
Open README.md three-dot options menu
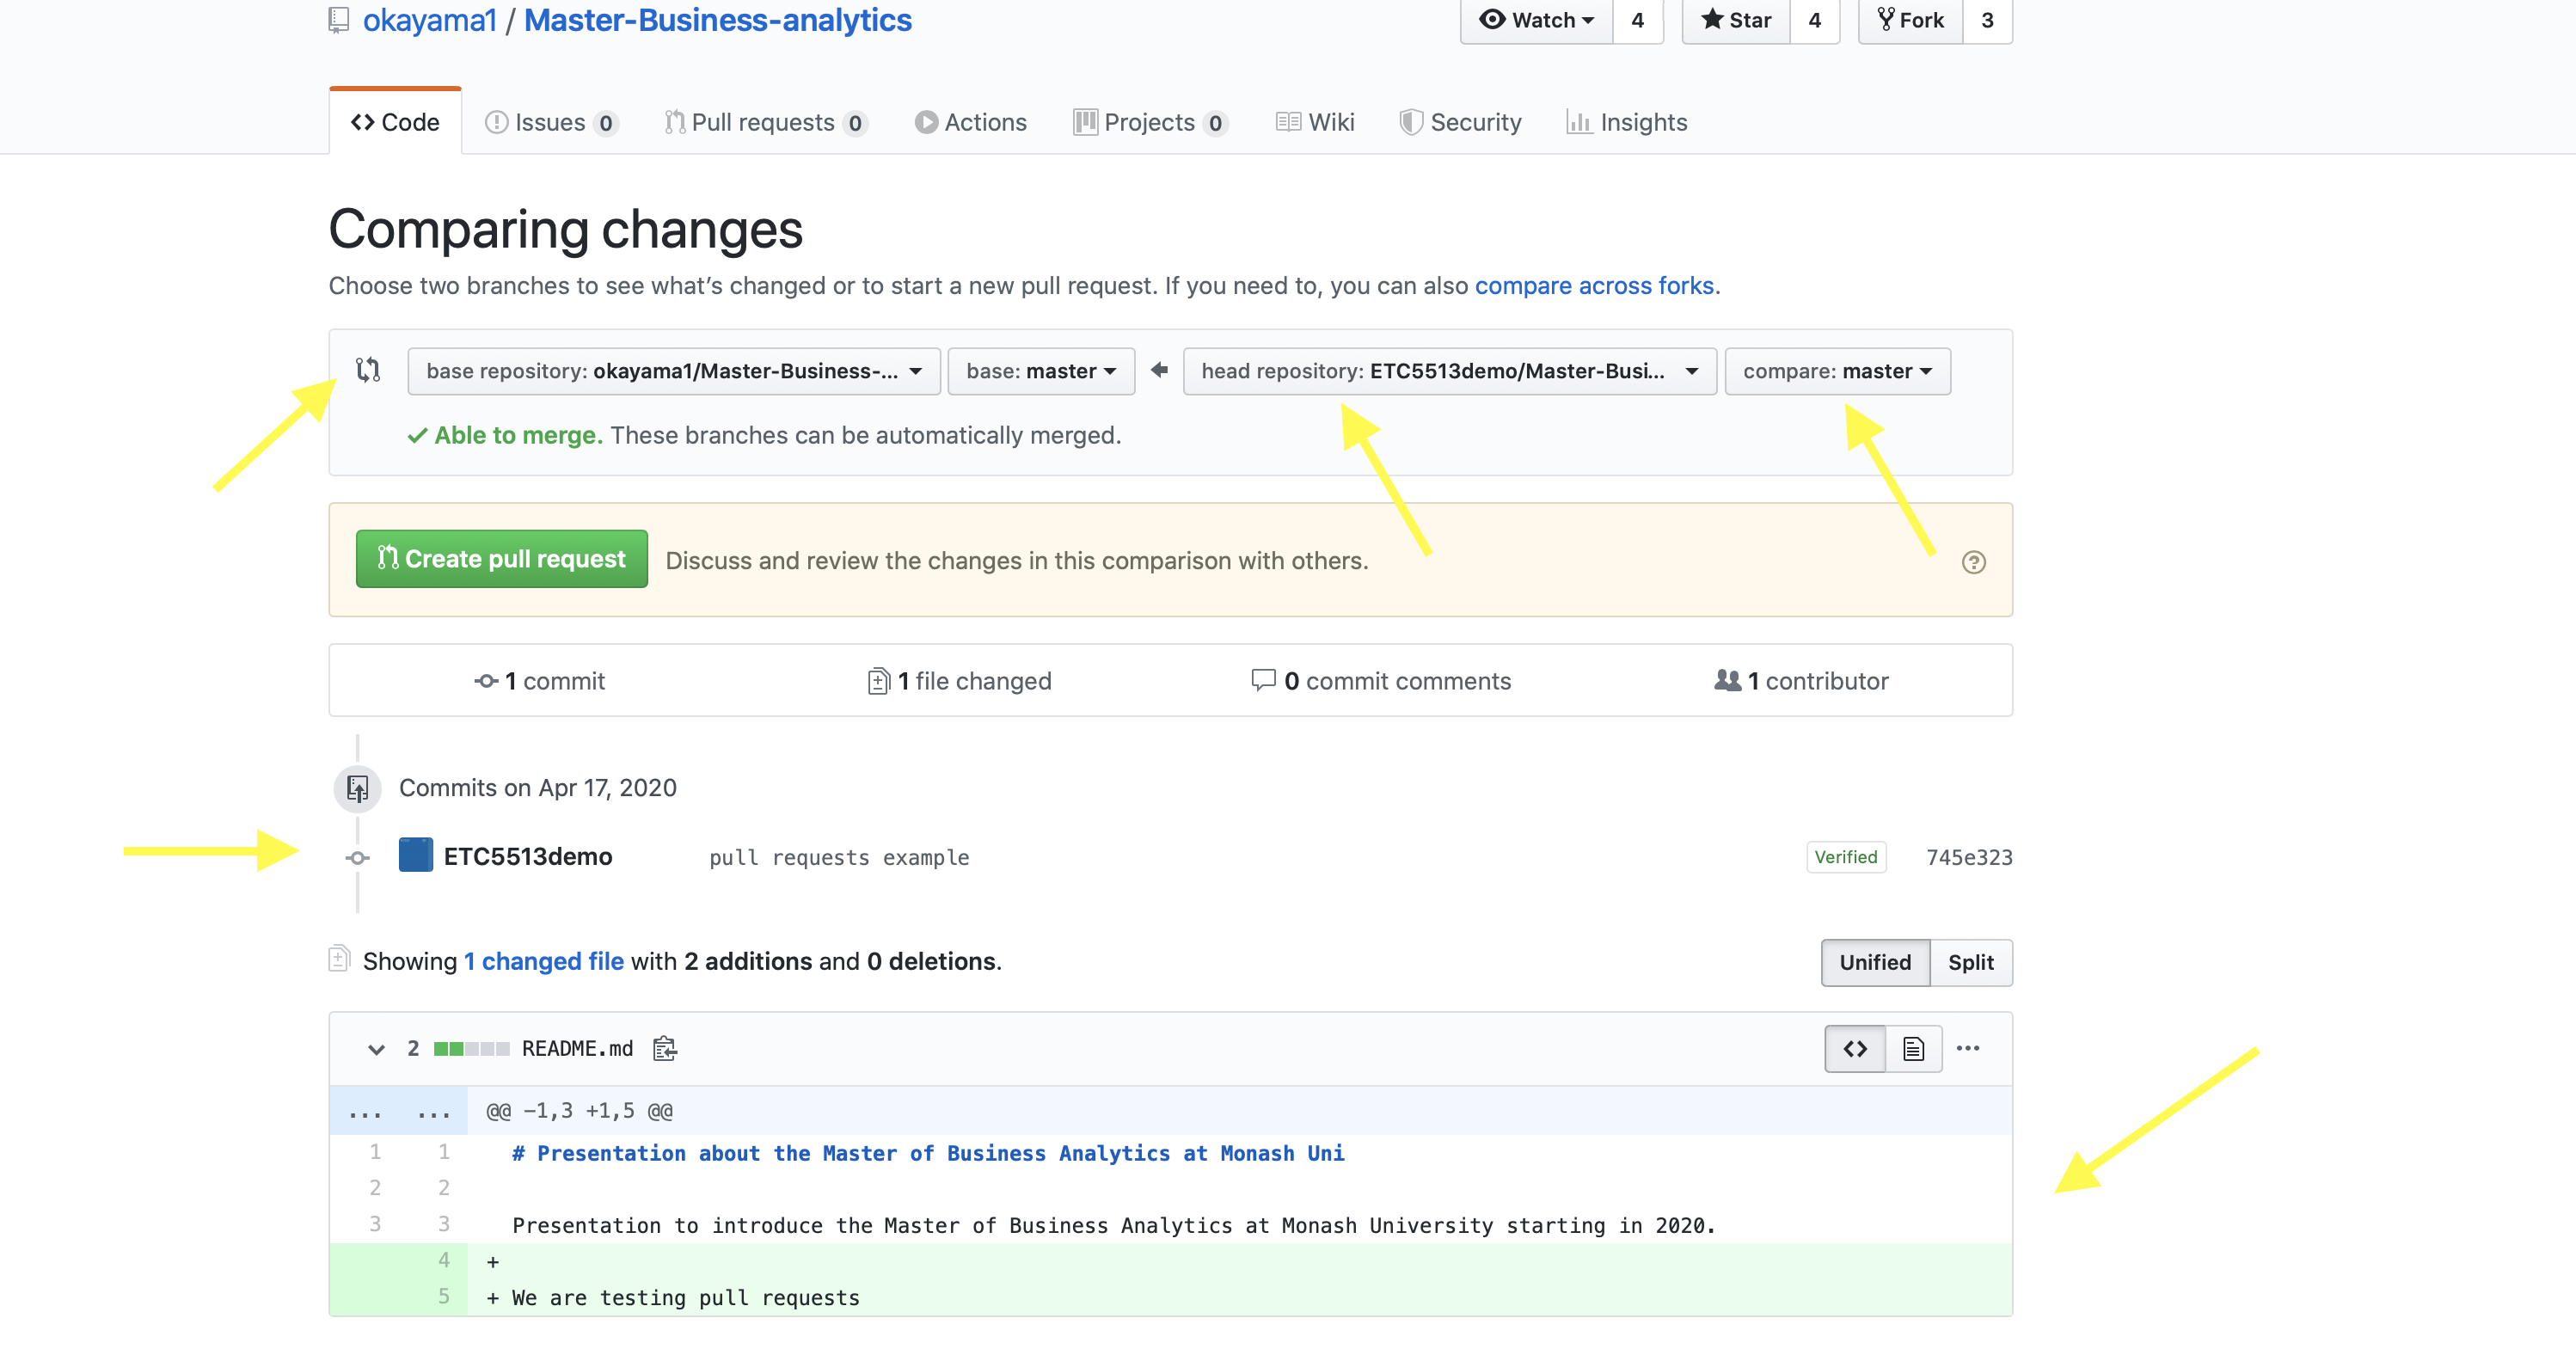(1968, 1048)
